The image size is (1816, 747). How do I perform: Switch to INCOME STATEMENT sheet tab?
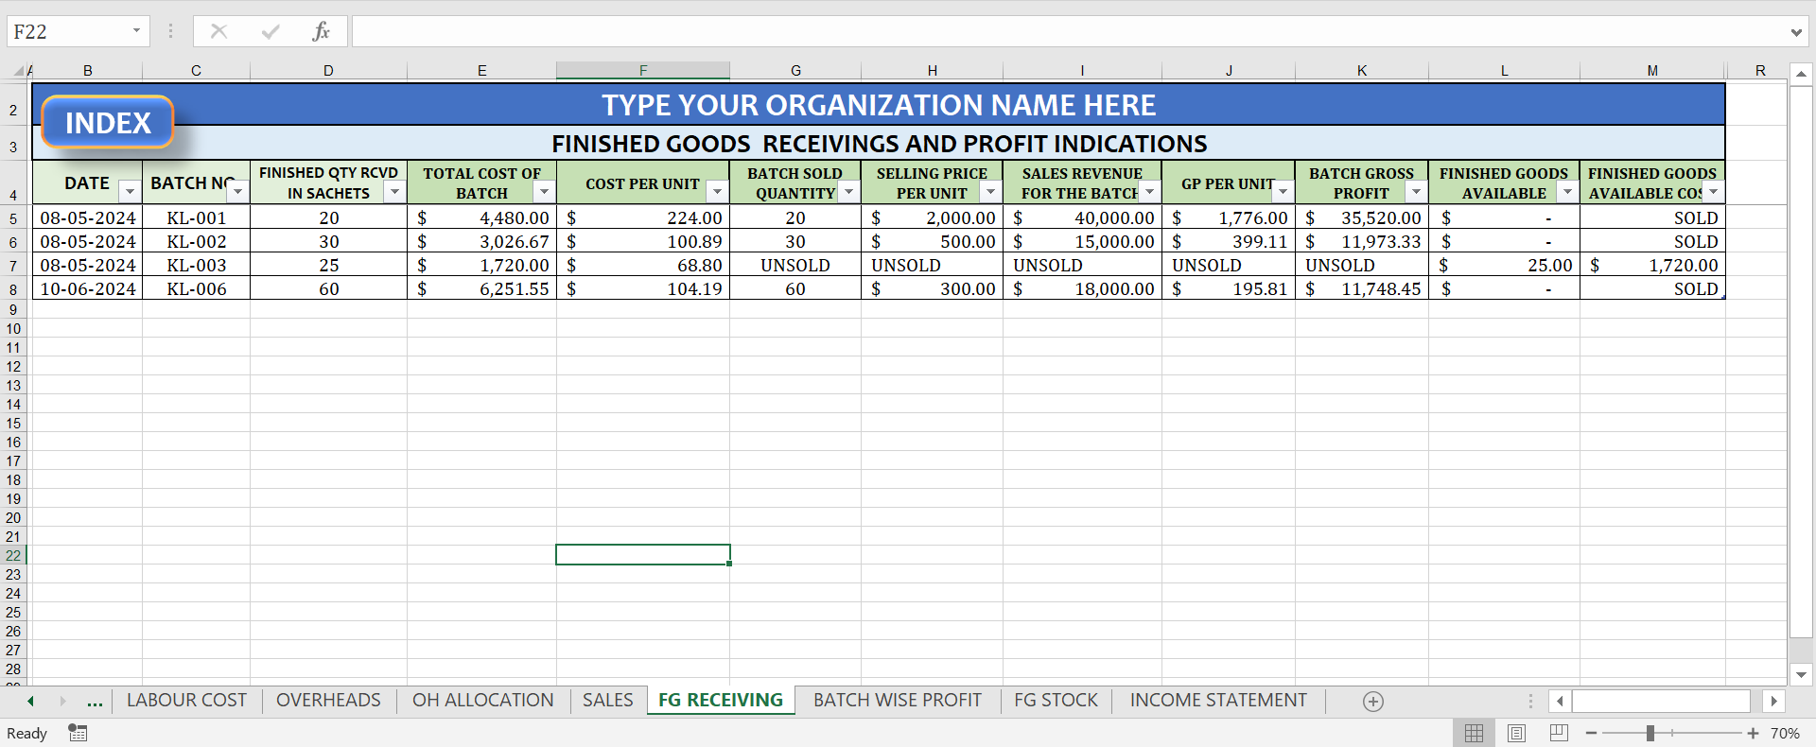1218,701
